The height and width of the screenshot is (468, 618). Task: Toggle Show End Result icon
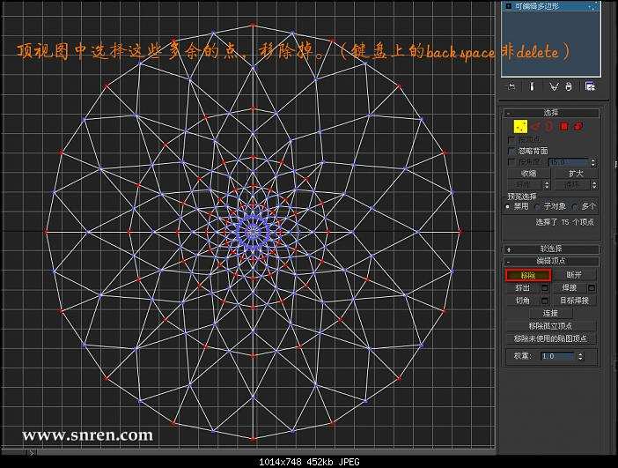pos(532,86)
